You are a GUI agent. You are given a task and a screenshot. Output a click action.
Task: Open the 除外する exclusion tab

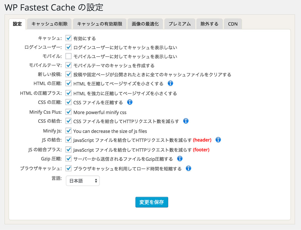pyautogui.click(x=209, y=24)
